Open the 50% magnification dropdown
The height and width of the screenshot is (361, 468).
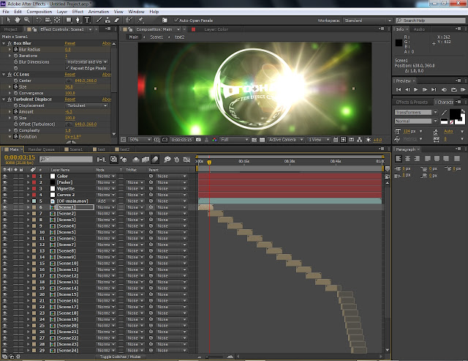(x=140, y=140)
